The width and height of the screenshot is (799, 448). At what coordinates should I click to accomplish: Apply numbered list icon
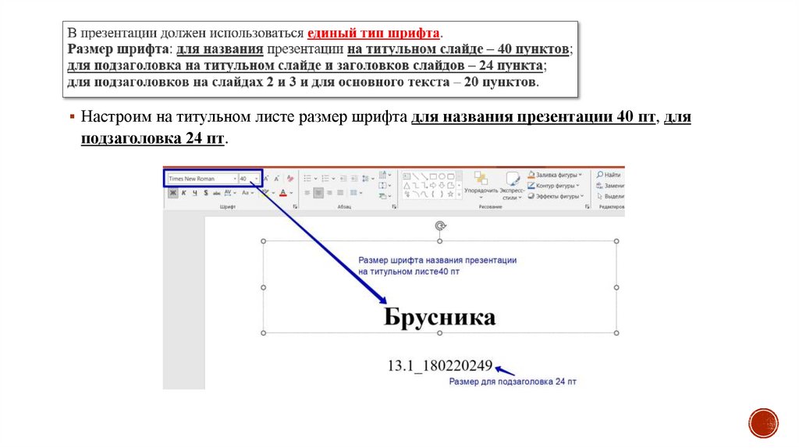point(325,179)
